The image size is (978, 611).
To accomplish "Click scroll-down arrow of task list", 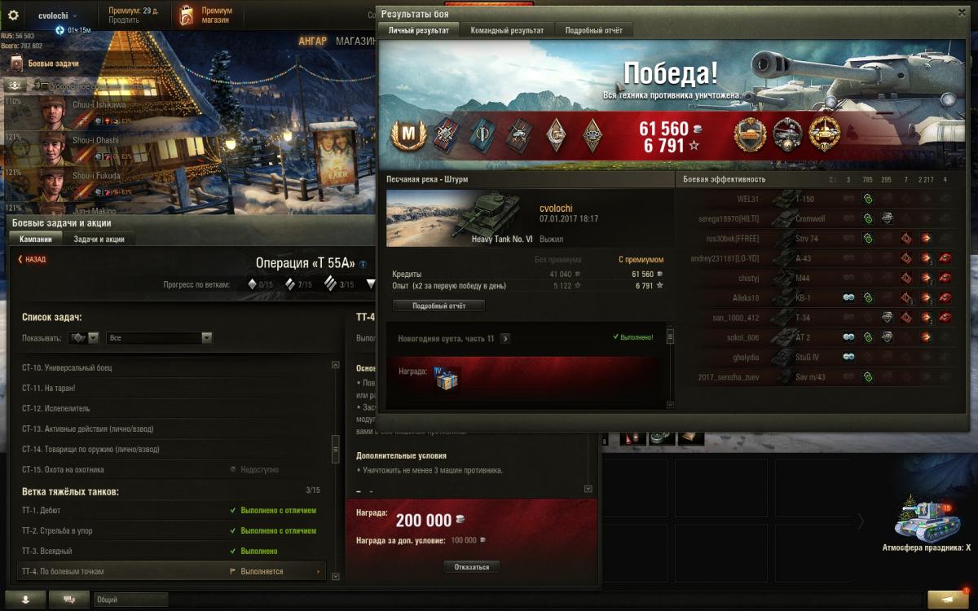I will [x=335, y=577].
